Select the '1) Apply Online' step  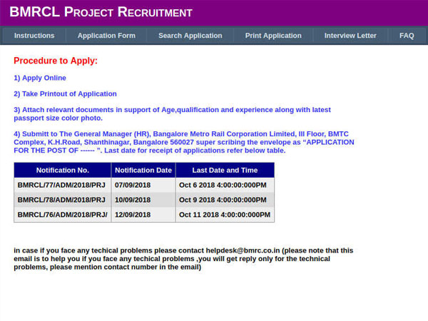click(40, 78)
